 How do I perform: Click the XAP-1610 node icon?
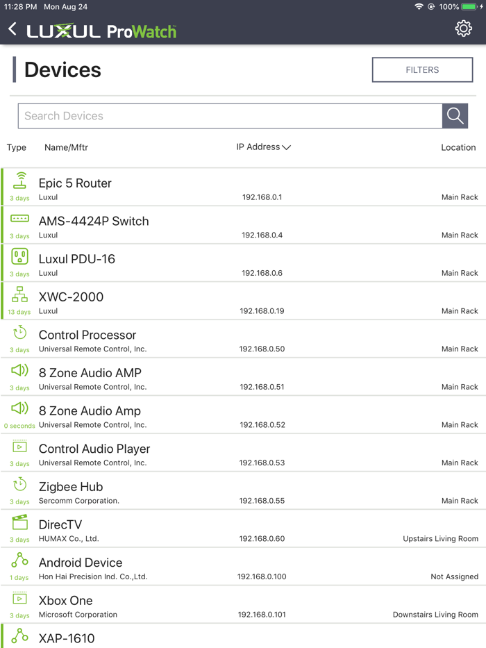click(20, 635)
